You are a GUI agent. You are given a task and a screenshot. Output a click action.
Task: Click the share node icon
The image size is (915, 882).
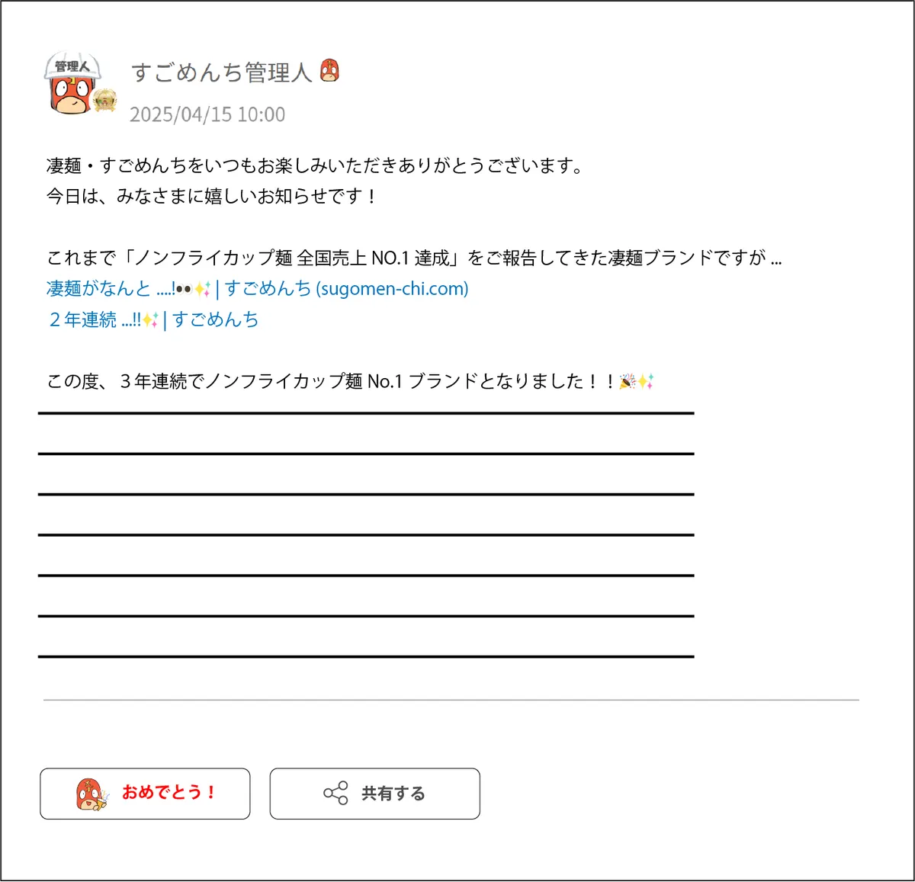click(x=335, y=794)
